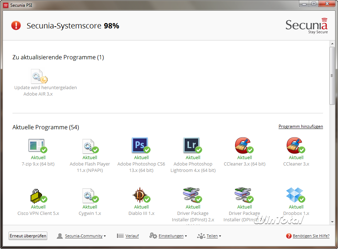Select the Cygwin 1.x icon
This screenshot has width=338, height=249.
point(90,195)
